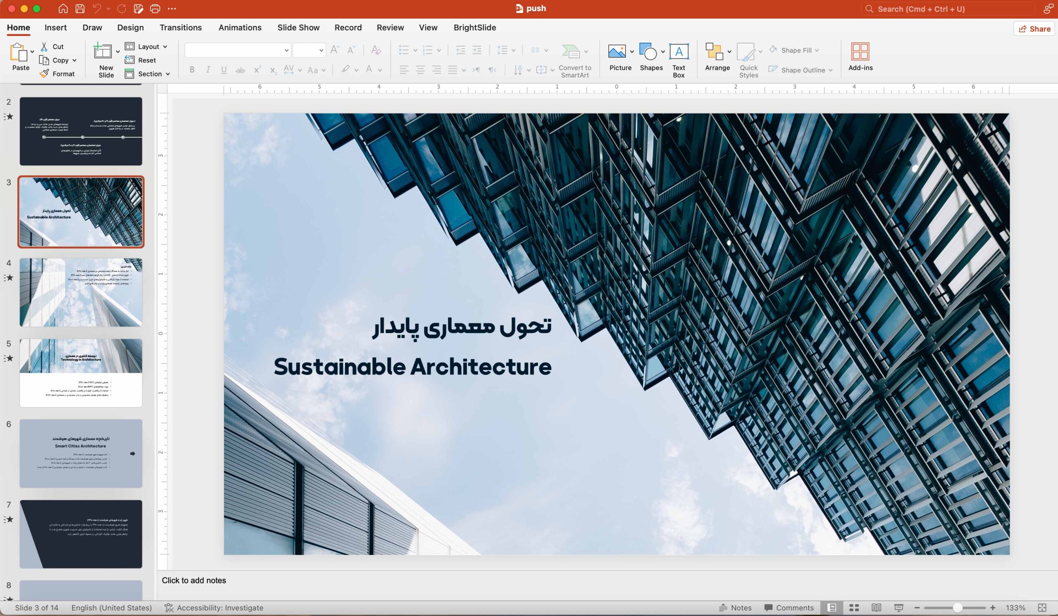Toggle the Notes pane in status bar
The width and height of the screenshot is (1058, 616).
click(735, 608)
